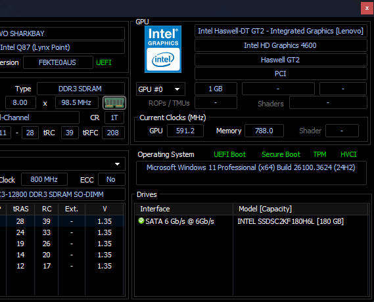Click the green memory module icon
Viewport: 374px width, 302px height.
coord(114,103)
